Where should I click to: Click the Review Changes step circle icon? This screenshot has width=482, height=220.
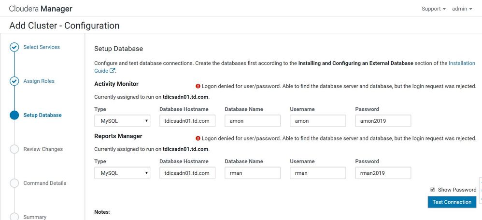[14, 149]
